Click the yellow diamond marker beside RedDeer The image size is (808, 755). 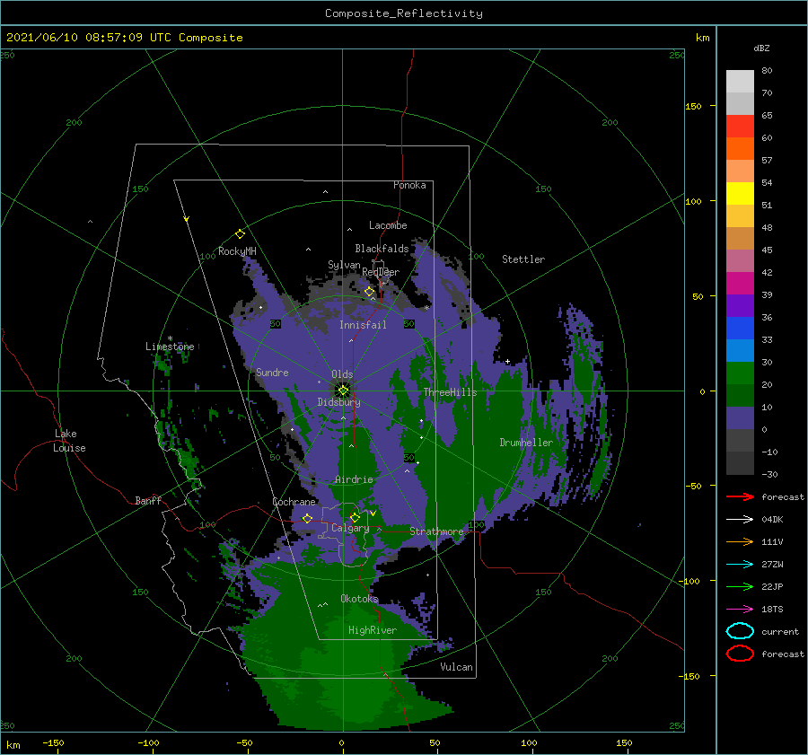pyautogui.click(x=369, y=292)
